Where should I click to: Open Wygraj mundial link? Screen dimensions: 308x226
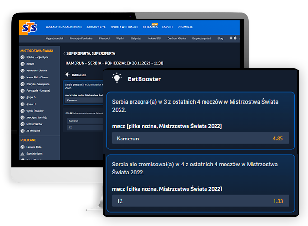[x=55, y=38]
